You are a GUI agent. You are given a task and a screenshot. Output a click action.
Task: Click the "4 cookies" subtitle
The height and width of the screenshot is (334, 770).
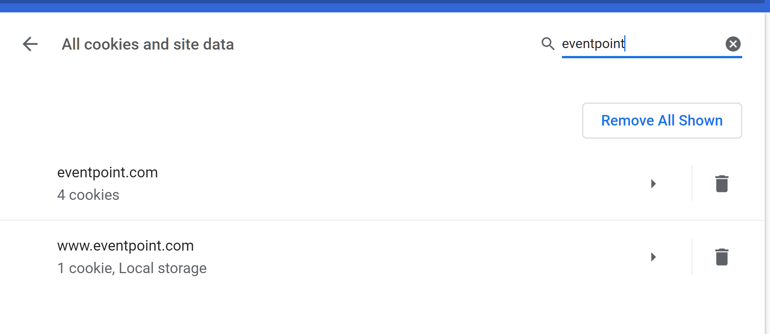(x=88, y=195)
